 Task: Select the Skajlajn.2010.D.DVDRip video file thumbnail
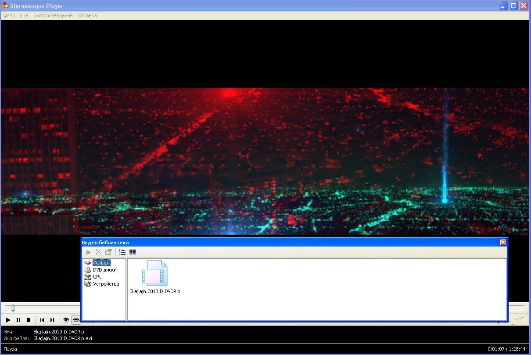(154, 273)
